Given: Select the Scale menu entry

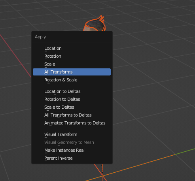Looking at the screenshot, I should 72,64.
